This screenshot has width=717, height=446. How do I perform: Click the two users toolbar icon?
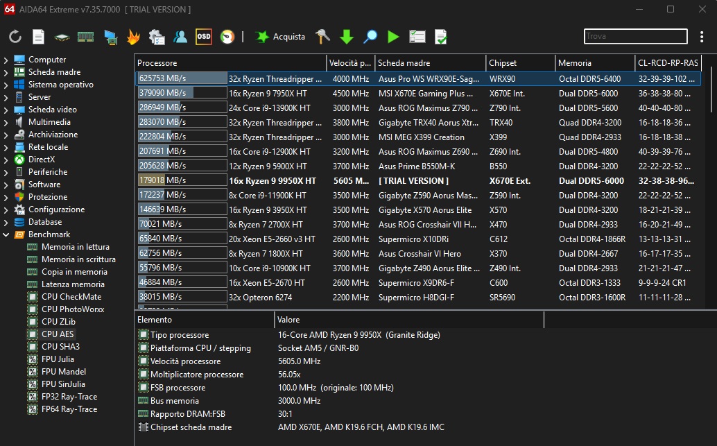(x=180, y=37)
